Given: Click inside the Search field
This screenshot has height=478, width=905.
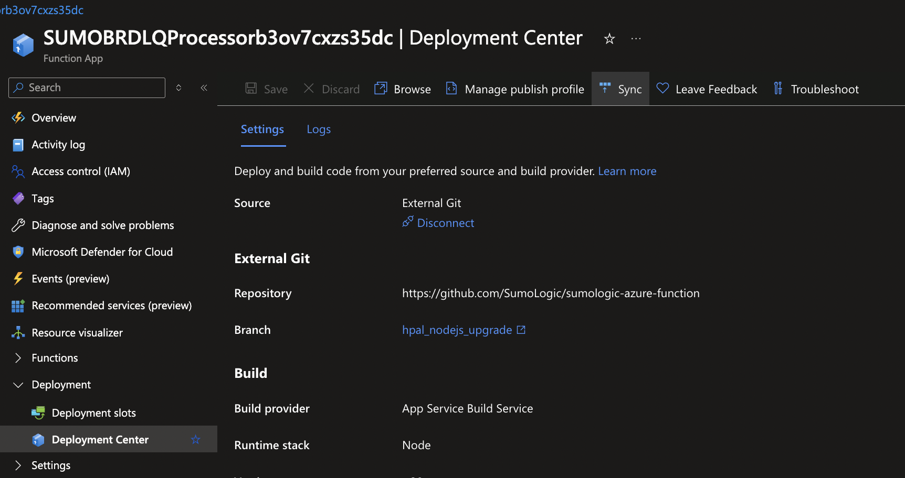Looking at the screenshot, I should click(x=86, y=87).
